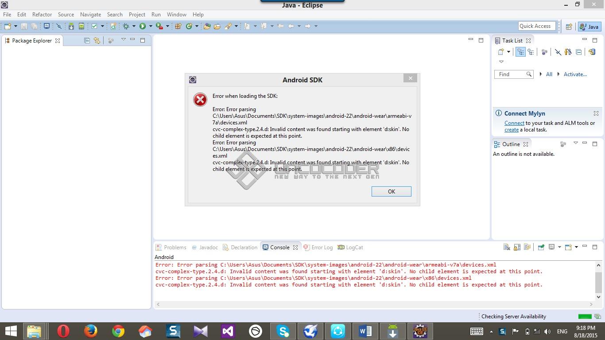Toggle Word Wrap in the Console
This screenshot has height=340, width=605.
coord(527,247)
